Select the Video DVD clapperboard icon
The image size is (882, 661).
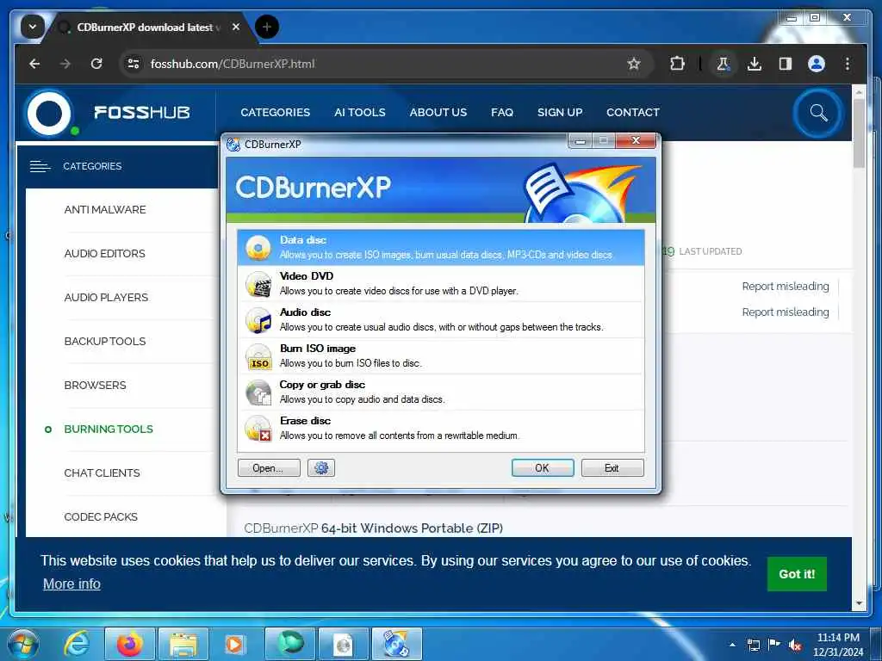[258, 284]
